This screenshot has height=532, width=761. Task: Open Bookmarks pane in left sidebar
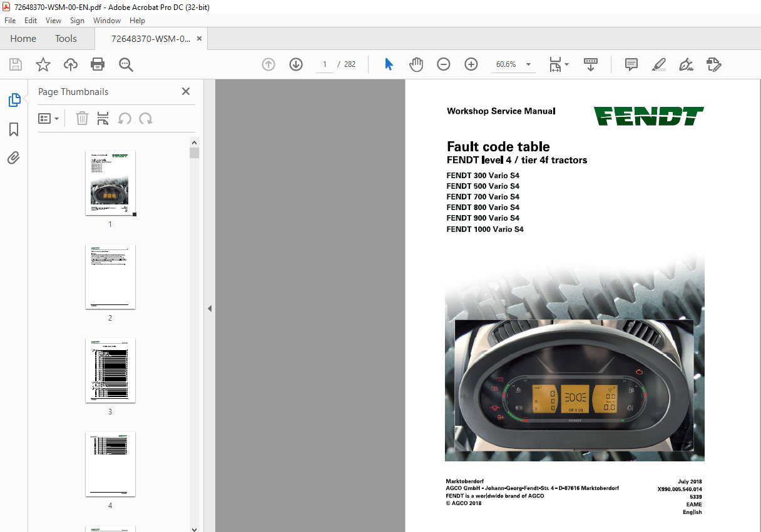14,129
